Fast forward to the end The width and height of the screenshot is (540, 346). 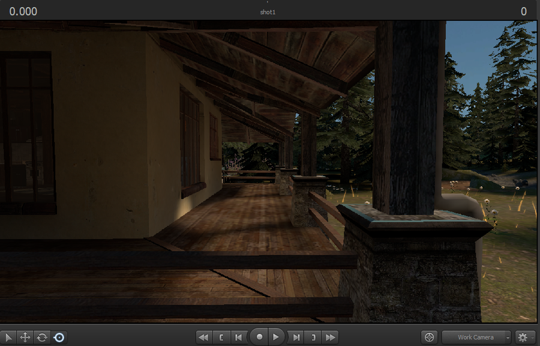coord(330,337)
